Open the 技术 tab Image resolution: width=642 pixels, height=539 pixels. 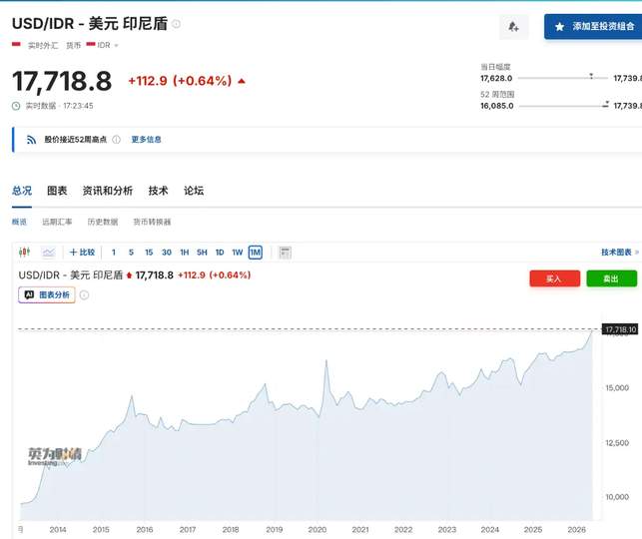[x=158, y=191]
